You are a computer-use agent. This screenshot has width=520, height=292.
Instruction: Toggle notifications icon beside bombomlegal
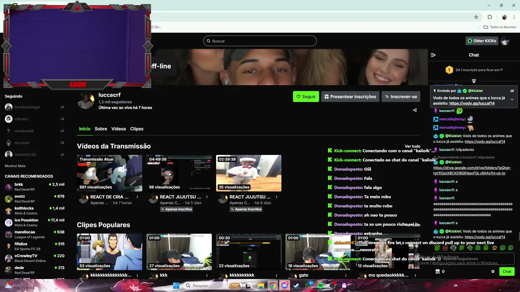[x=62, y=107]
